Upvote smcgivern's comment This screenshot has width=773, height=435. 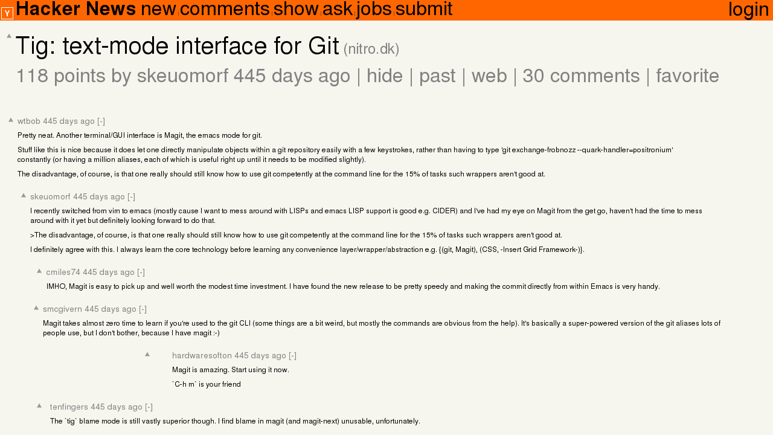[x=36, y=308]
